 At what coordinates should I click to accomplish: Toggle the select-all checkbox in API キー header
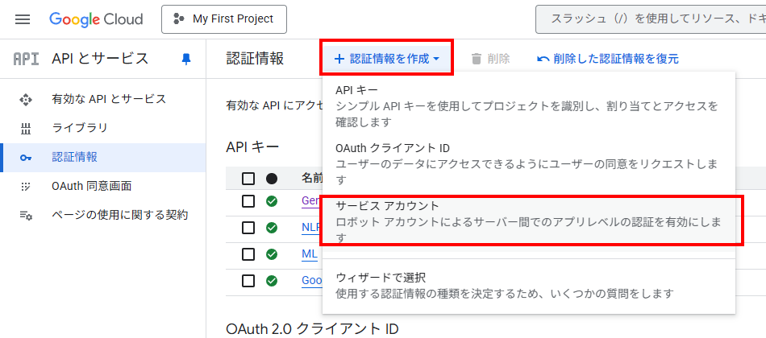248,179
